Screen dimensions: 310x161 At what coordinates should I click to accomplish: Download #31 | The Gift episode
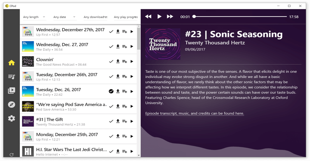tap(118, 122)
